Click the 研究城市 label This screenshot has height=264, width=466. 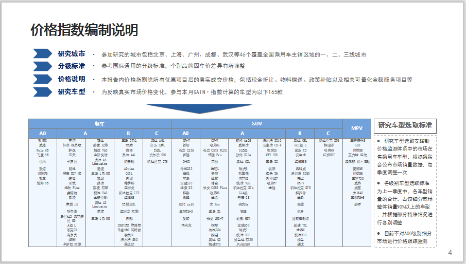coord(71,54)
